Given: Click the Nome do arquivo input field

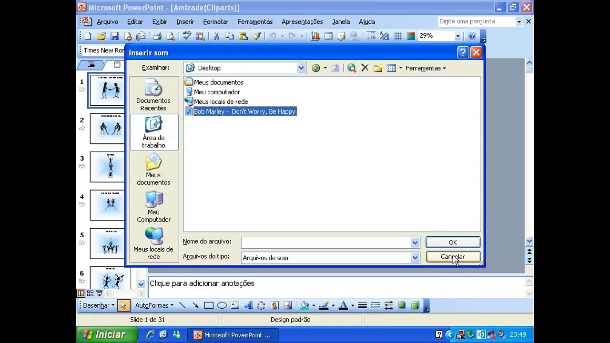Looking at the screenshot, I should click(326, 243).
